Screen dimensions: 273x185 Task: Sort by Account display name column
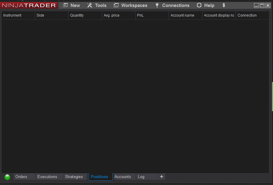(x=219, y=15)
